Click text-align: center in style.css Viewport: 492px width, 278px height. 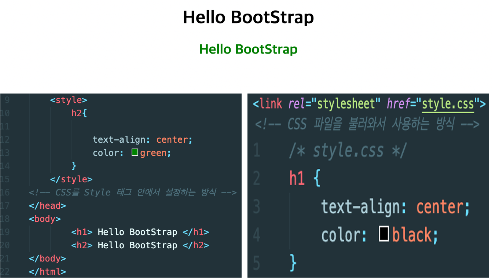point(395,206)
